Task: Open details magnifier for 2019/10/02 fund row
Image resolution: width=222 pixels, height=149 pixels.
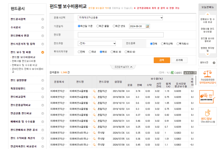Action: [94, 109]
